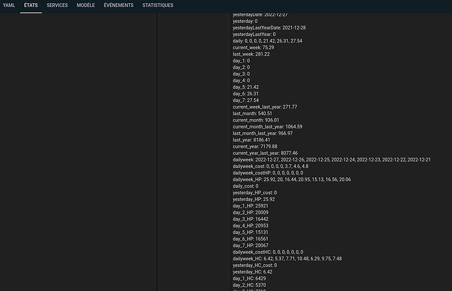Image resolution: width=452 pixels, height=291 pixels.
Task: Switch to the SERVICES tab
Action: click(57, 5)
